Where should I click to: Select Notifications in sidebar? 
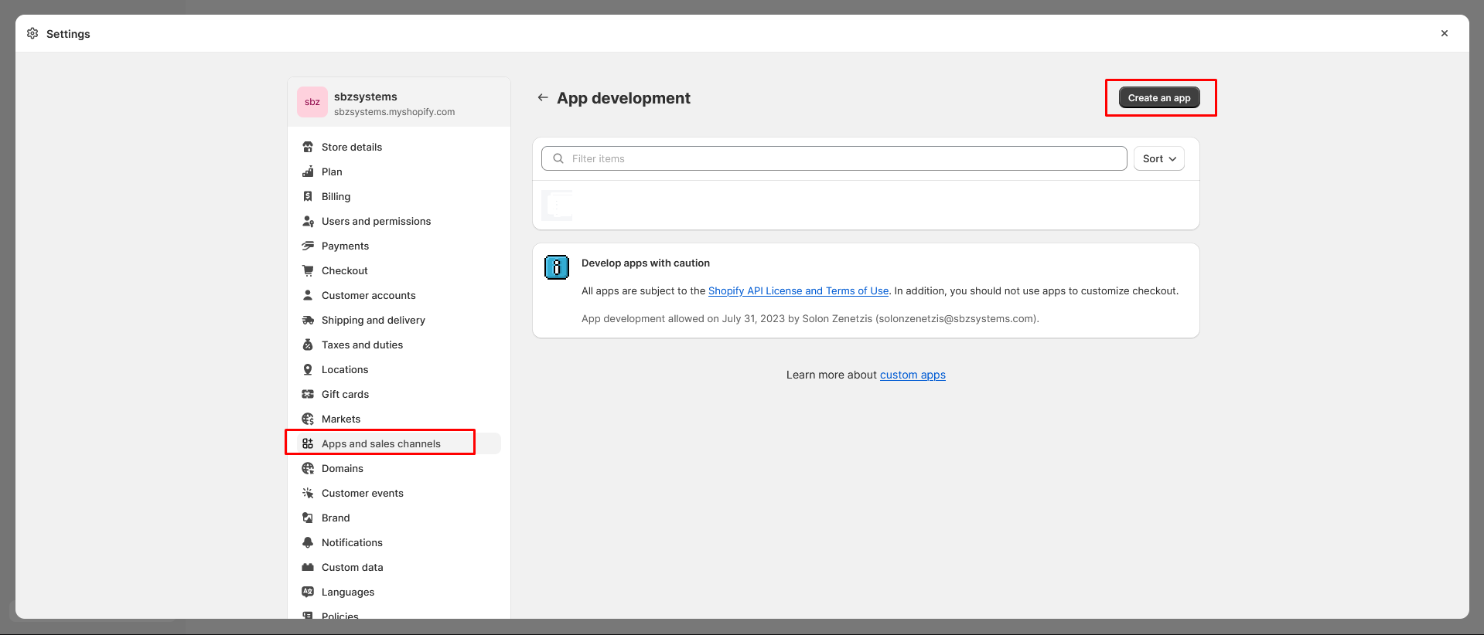[399, 542]
